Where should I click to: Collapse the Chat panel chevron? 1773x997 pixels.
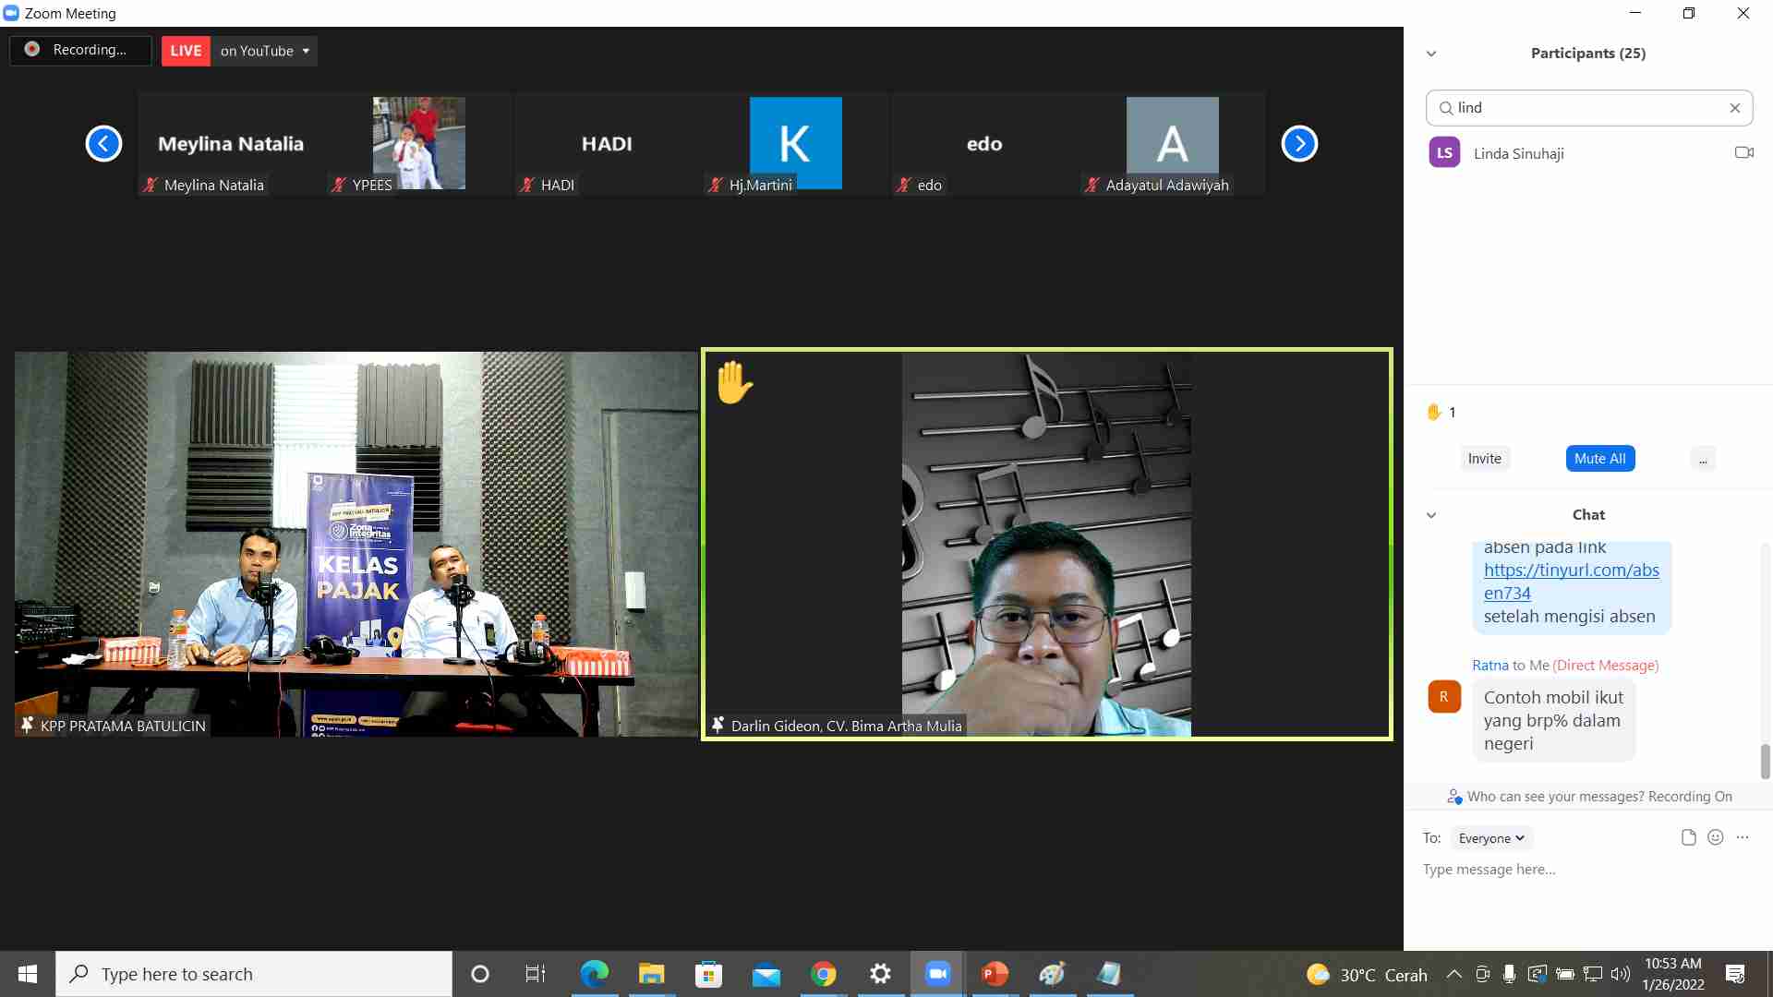point(1431,515)
